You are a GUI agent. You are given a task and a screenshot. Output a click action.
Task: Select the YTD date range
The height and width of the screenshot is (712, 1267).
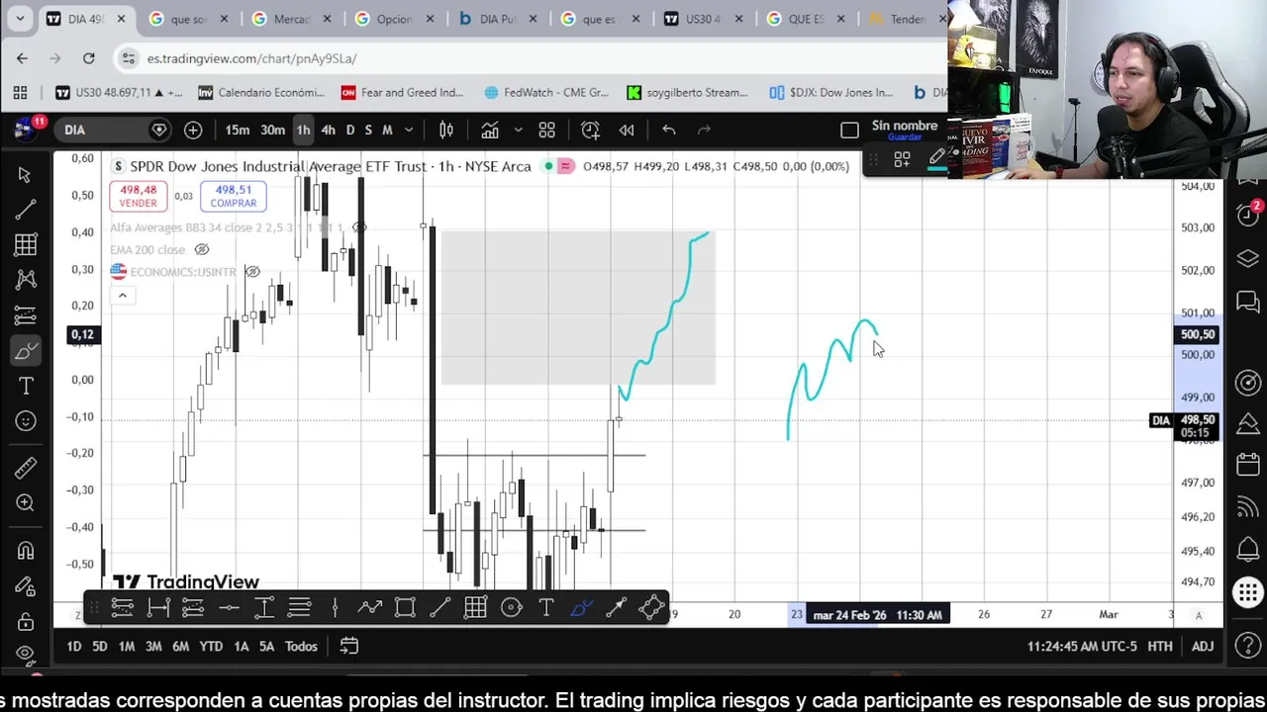pyautogui.click(x=211, y=646)
